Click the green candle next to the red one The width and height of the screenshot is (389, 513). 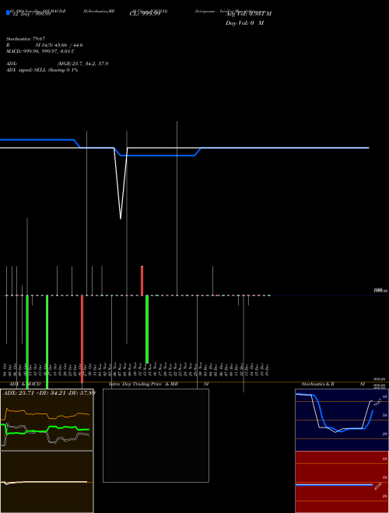pos(147,329)
